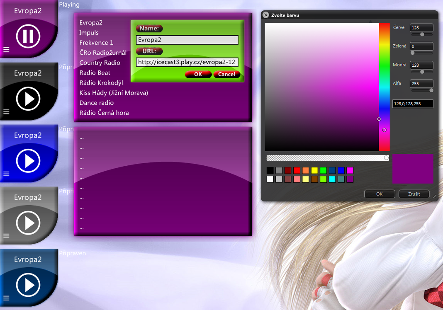Open the hamburger menu on the gray widget

[x=6, y=236]
